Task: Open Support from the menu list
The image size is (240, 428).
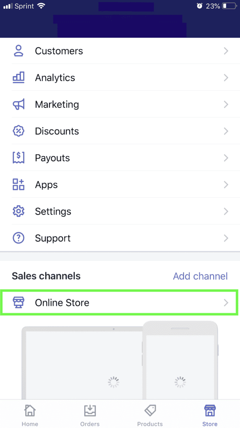Action: tap(53, 238)
